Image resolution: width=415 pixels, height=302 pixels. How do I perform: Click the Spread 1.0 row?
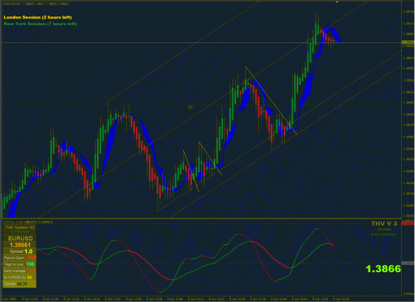coord(21,251)
